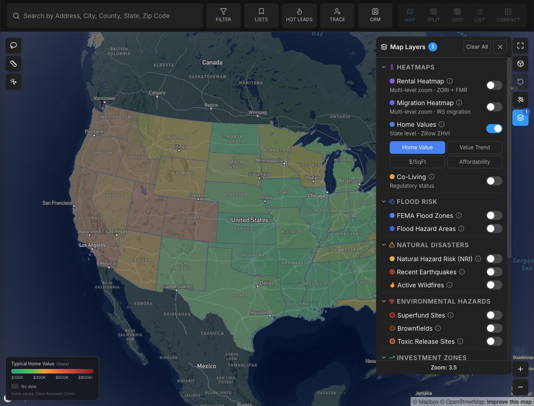Screen dimensions: 534x406
Task: Focus the address search field
Action: pyautogui.click(x=105, y=16)
